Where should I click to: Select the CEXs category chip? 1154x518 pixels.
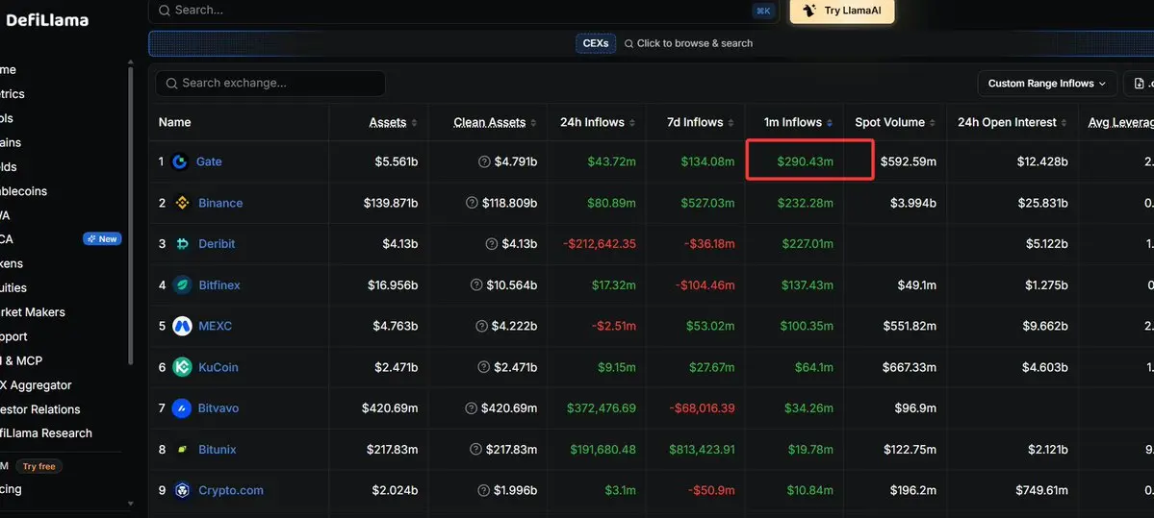point(596,43)
